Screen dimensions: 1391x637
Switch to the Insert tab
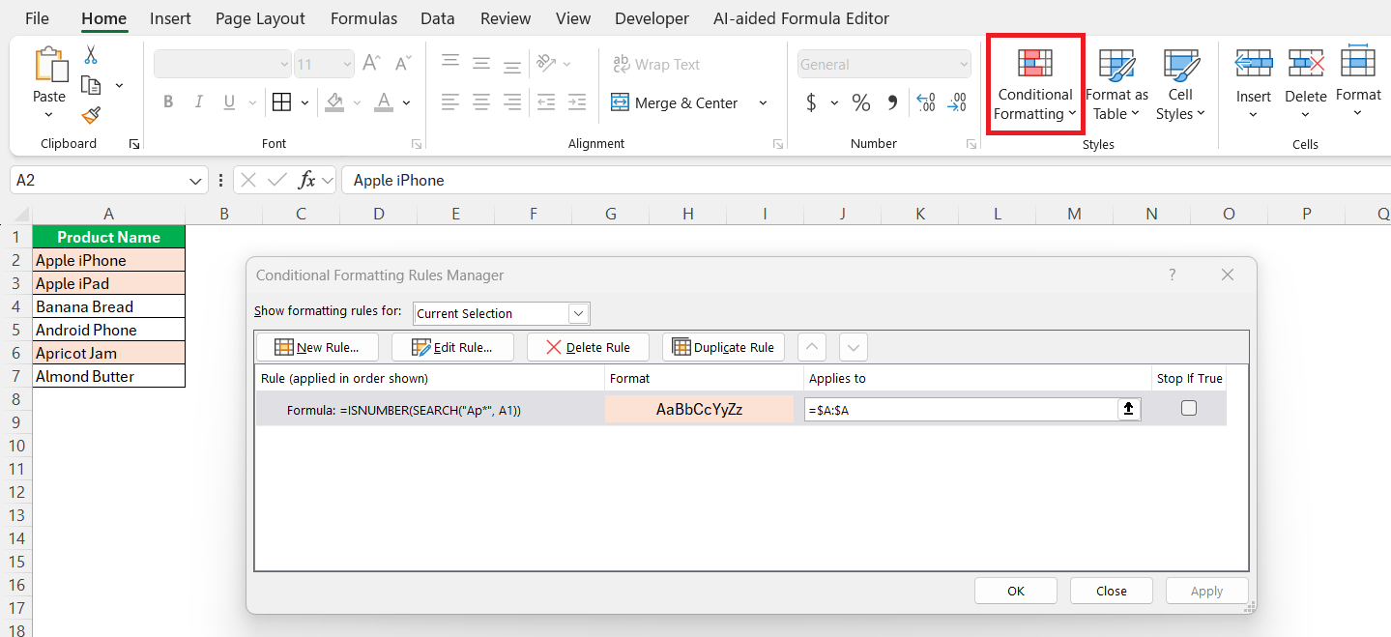click(170, 18)
